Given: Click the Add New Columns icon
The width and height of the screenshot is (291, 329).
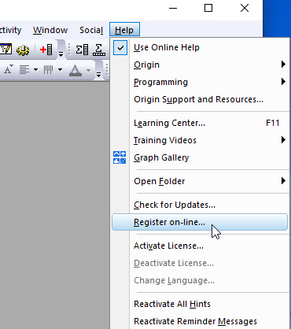Looking at the screenshot, I should [x=46, y=50].
